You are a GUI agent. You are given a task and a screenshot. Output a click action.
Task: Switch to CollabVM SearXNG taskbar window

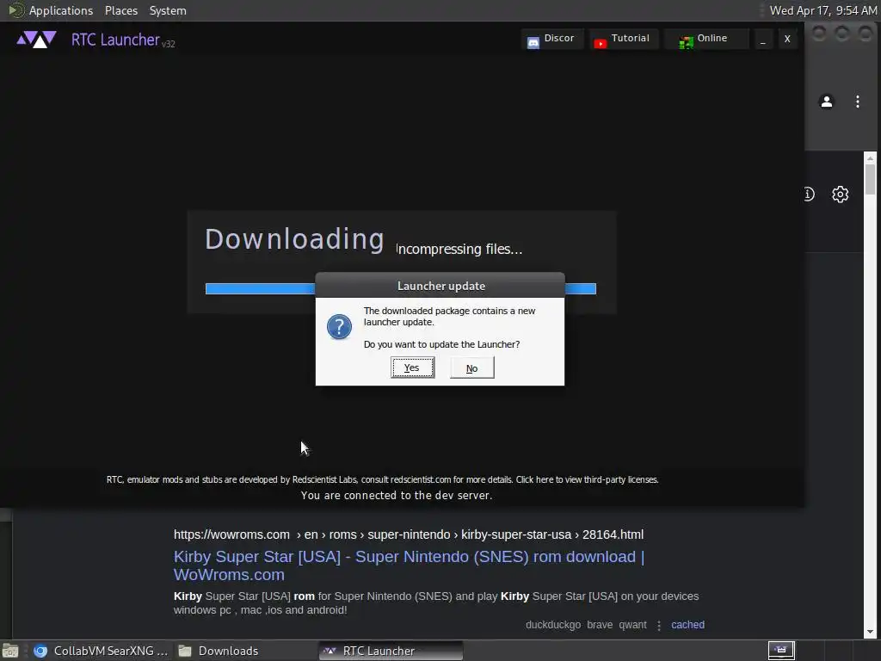tap(101, 651)
